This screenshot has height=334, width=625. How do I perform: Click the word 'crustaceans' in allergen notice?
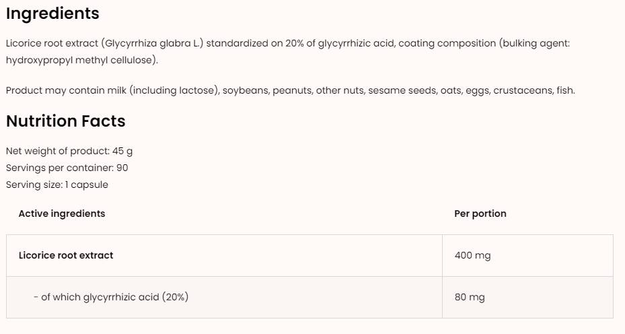[522, 90]
